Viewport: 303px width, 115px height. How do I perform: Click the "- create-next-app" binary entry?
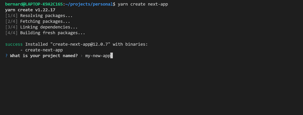(41, 50)
